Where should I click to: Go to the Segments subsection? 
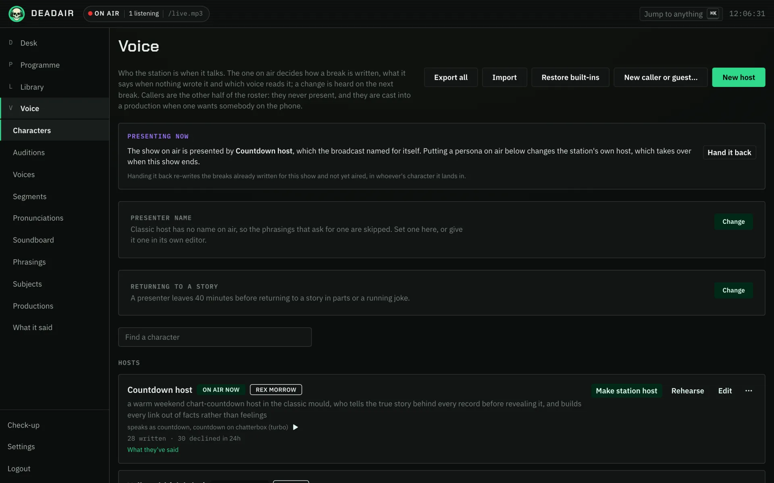click(x=54, y=196)
